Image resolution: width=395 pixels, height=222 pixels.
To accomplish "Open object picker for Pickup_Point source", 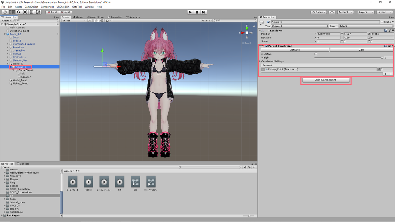I will [x=379, y=69].
